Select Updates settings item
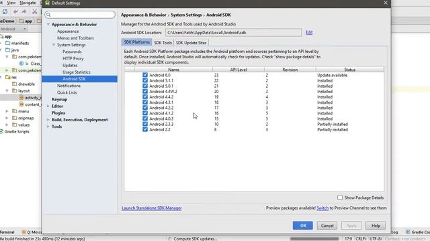The height and width of the screenshot is (241, 430). pos(70,66)
